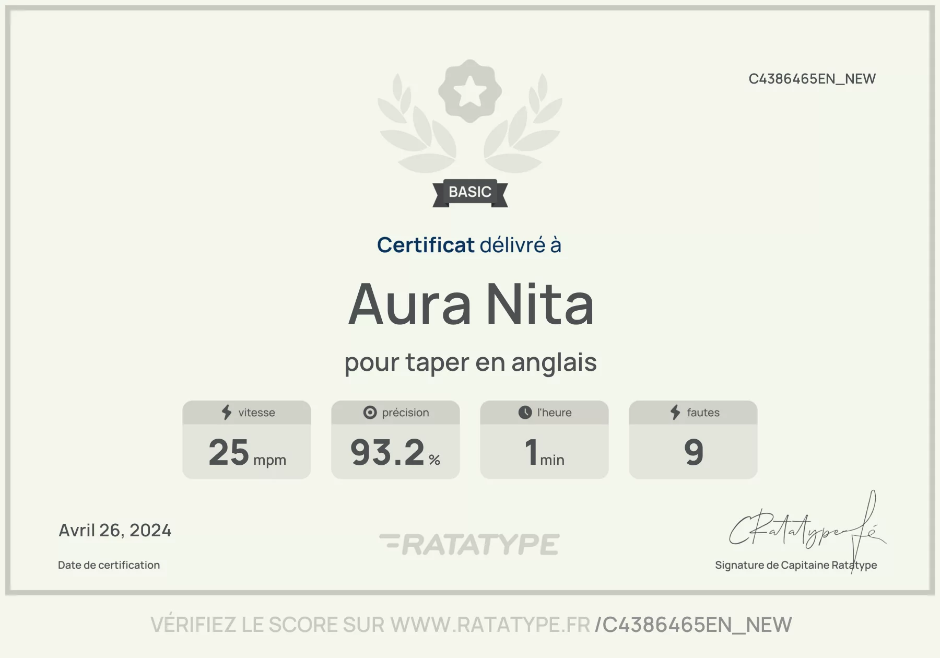Click the 1 min time value
940x658 pixels.
(x=545, y=452)
